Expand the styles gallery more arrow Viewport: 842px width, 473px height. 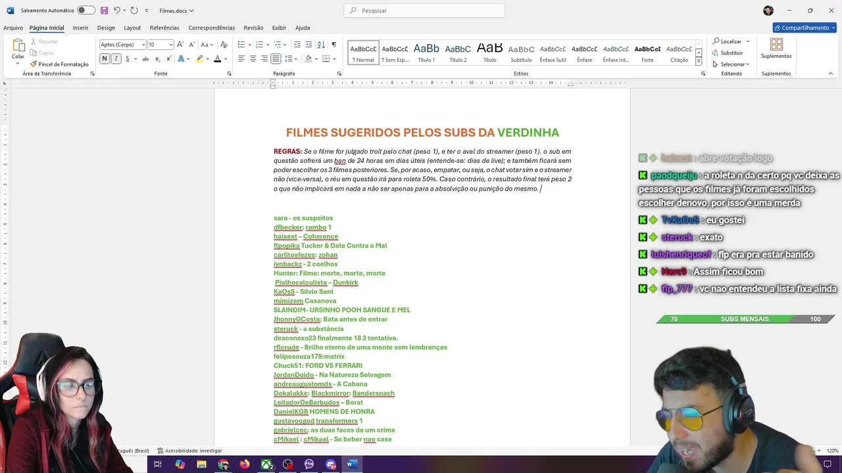pyautogui.click(x=699, y=62)
